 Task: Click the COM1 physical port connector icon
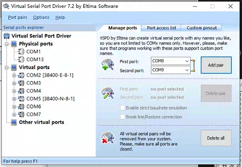coord(21,52)
